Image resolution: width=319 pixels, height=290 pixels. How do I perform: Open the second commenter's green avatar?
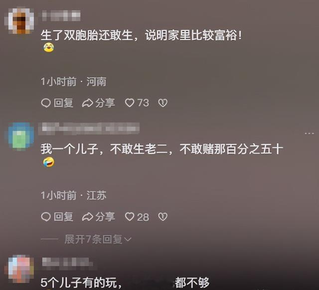click(x=21, y=136)
